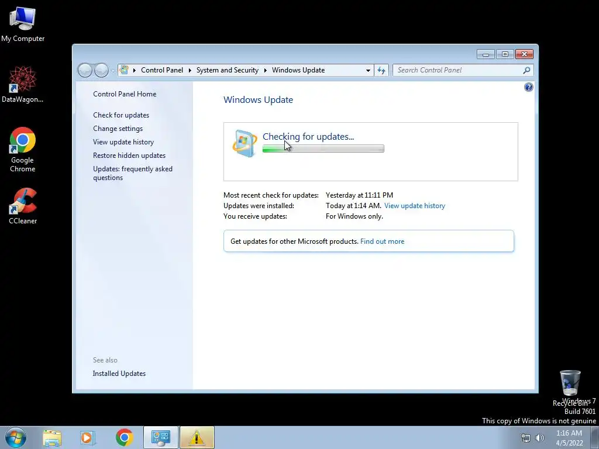Open Windows Explorer from the taskbar

52,437
